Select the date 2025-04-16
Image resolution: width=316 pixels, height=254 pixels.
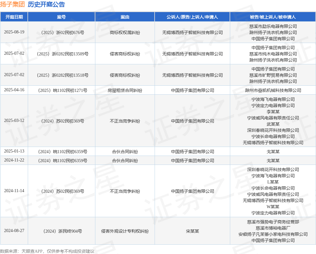point(14,90)
